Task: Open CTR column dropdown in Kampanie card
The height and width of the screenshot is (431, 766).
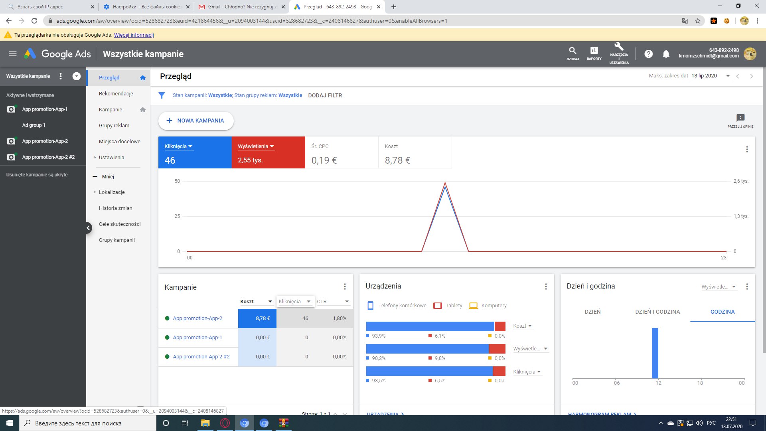Action: tap(333, 302)
